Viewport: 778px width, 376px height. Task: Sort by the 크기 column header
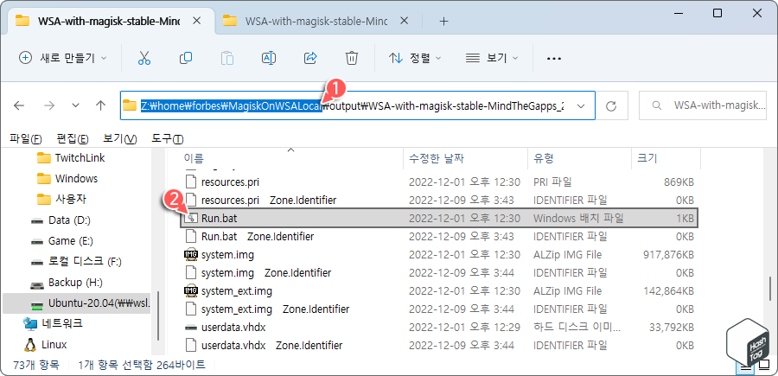(x=666, y=159)
